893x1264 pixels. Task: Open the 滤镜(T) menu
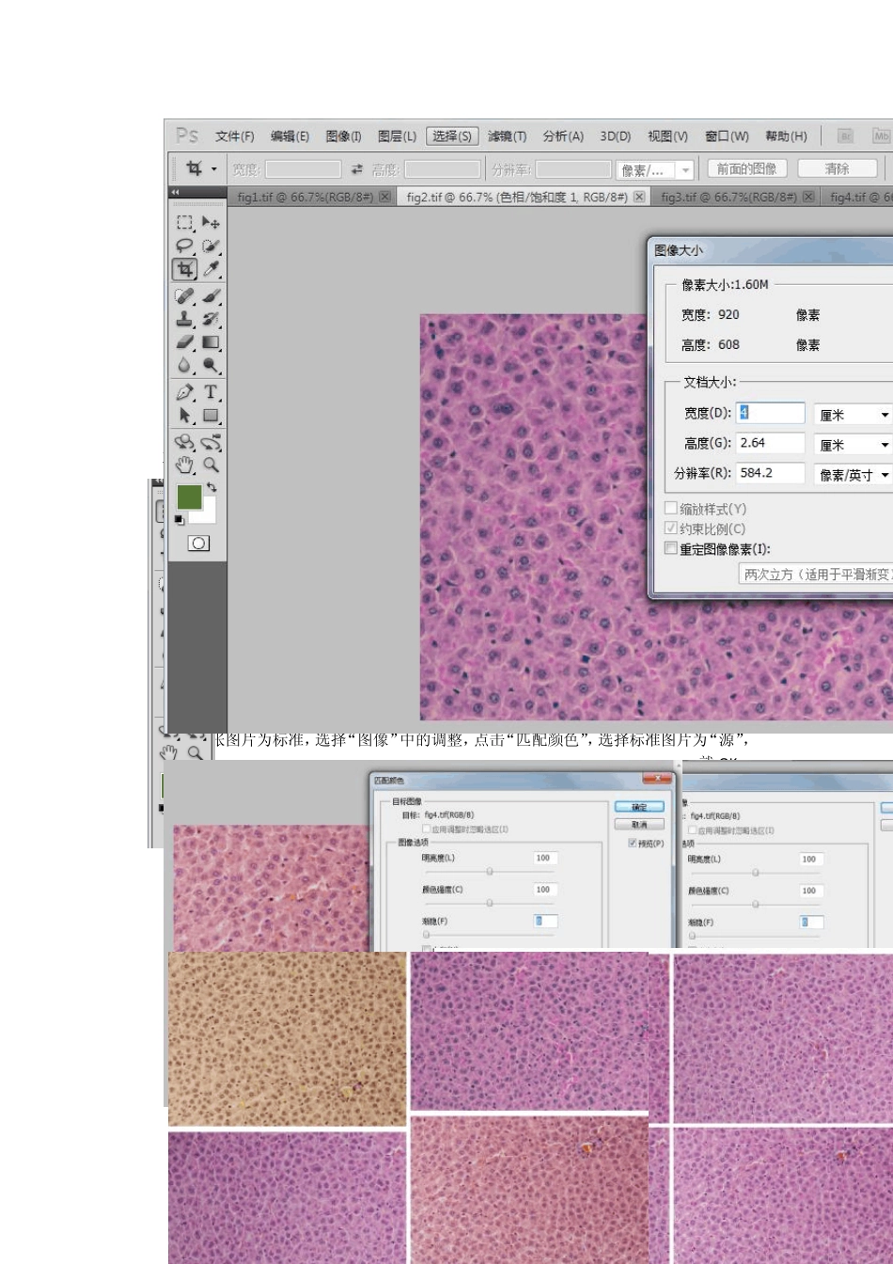(x=507, y=136)
